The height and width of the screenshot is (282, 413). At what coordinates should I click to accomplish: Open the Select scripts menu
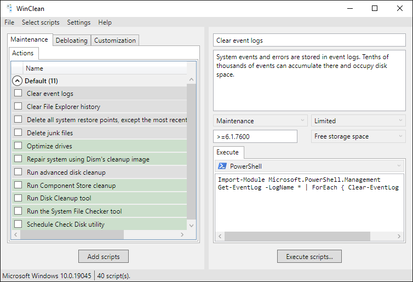[x=41, y=22]
